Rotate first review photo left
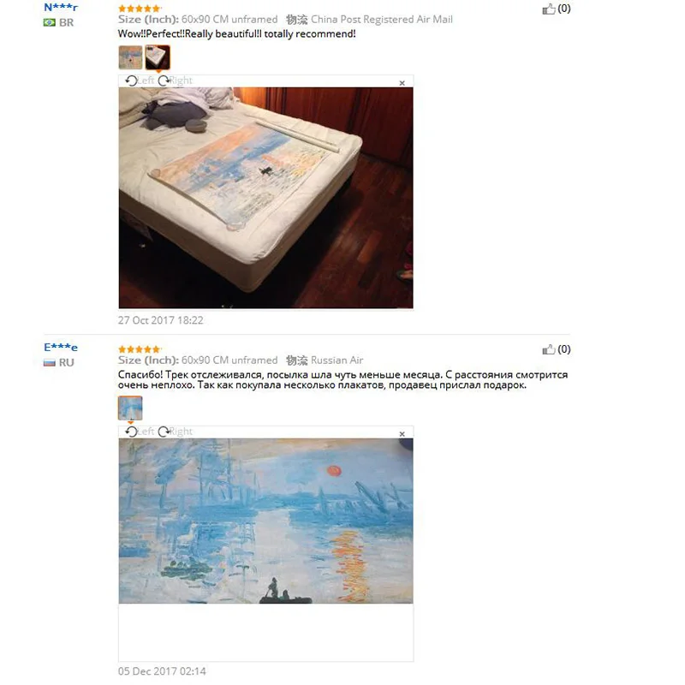Image resolution: width=685 pixels, height=685 pixels. coord(140,80)
